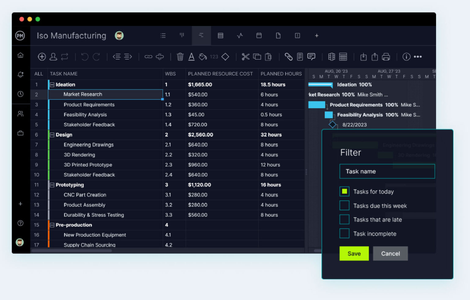This screenshot has width=470, height=300.
Task: Collapse the Prototyping task group
Action: coord(52,185)
